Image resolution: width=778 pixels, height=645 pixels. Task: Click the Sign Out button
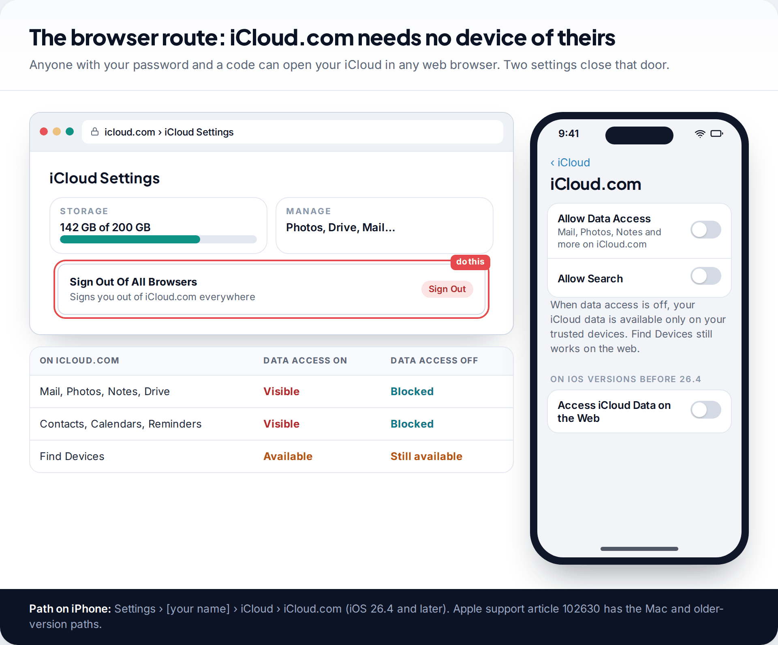click(x=447, y=289)
